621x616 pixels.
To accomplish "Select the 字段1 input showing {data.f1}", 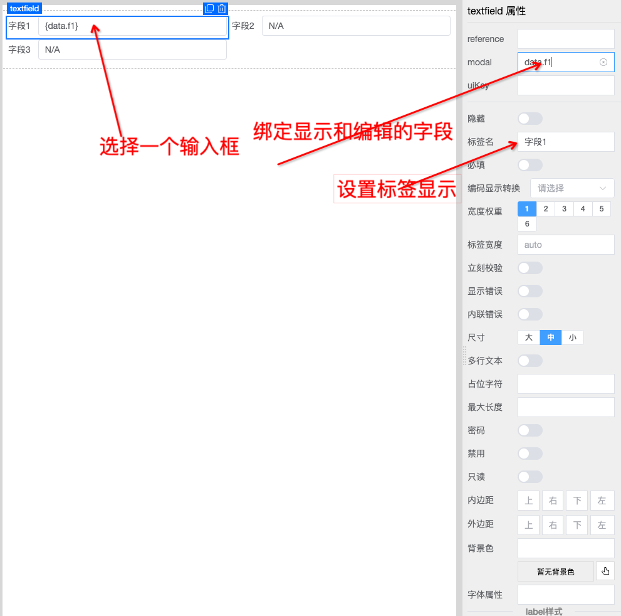I will point(132,26).
